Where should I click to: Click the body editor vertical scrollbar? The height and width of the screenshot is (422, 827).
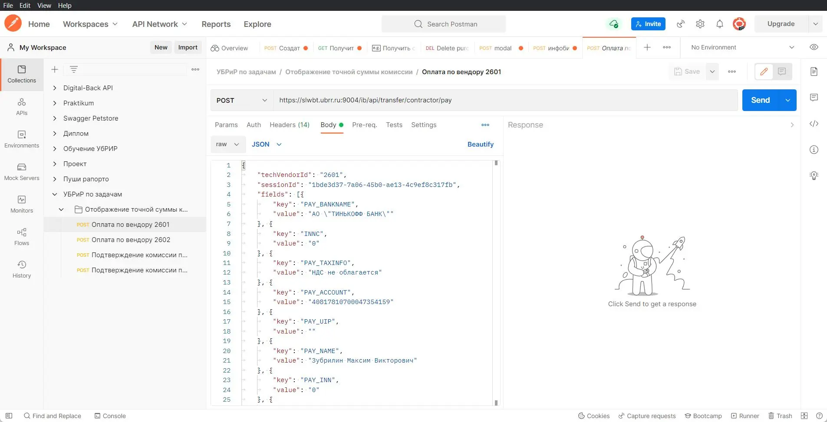[x=496, y=282]
